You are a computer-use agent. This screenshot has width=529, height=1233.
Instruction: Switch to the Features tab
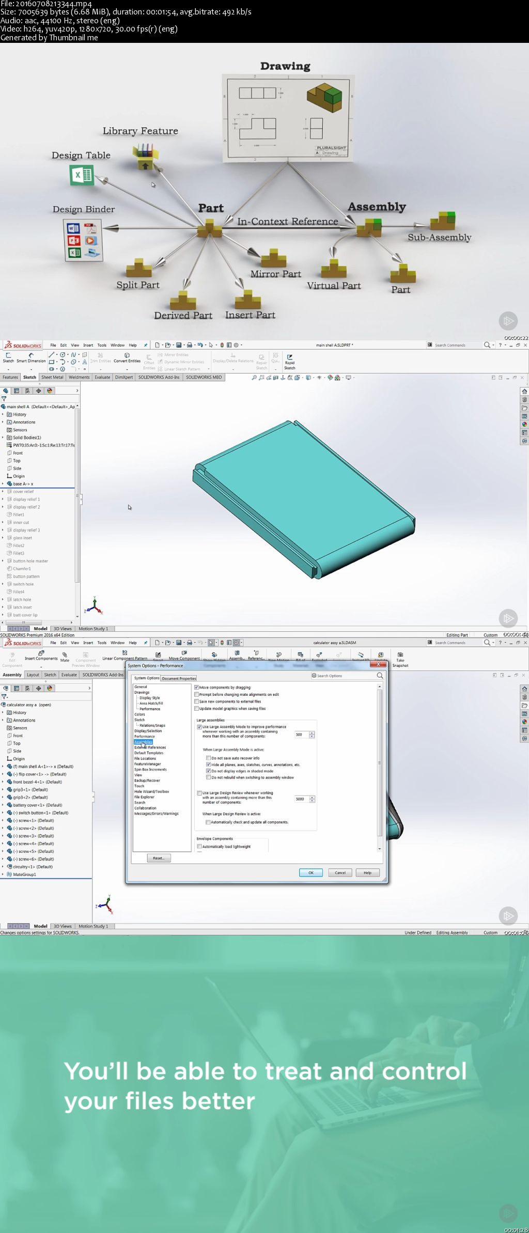[10, 377]
